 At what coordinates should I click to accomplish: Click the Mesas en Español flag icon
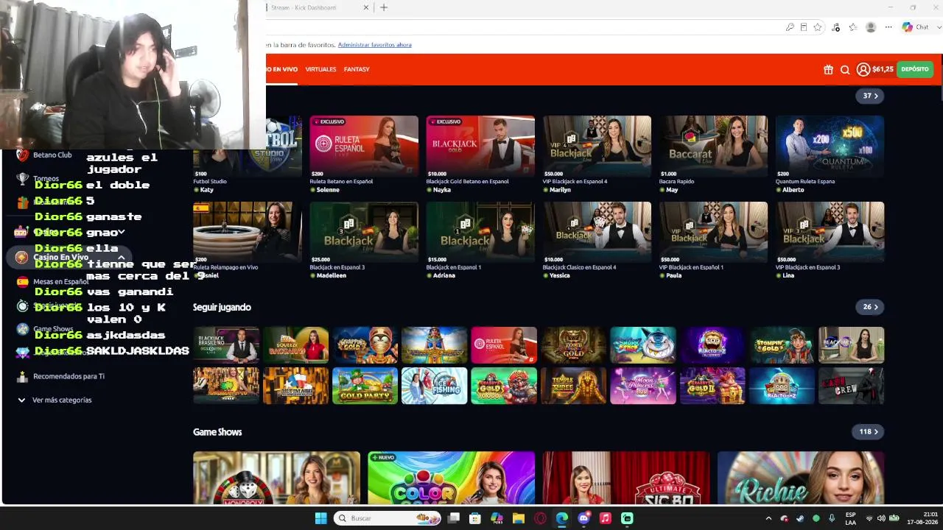point(22,281)
